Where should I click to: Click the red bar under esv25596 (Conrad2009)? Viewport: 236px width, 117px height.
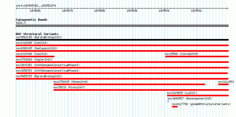point(197,57)
